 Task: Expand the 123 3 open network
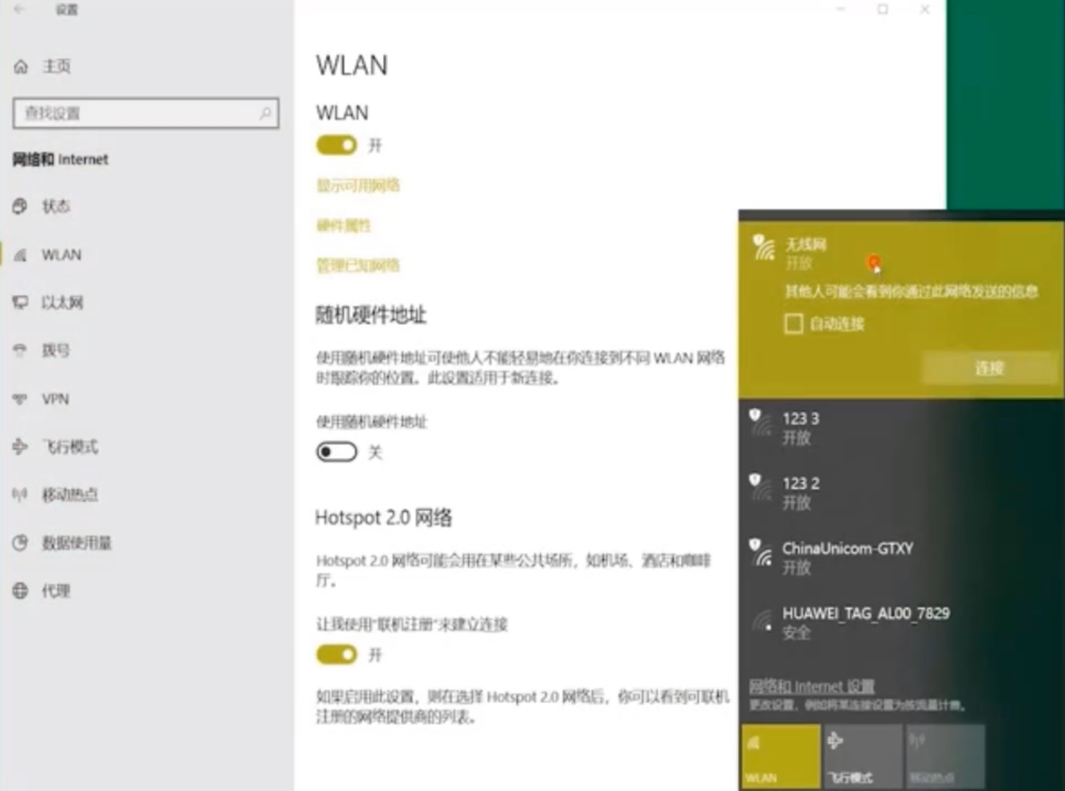click(x=800, y=428)
